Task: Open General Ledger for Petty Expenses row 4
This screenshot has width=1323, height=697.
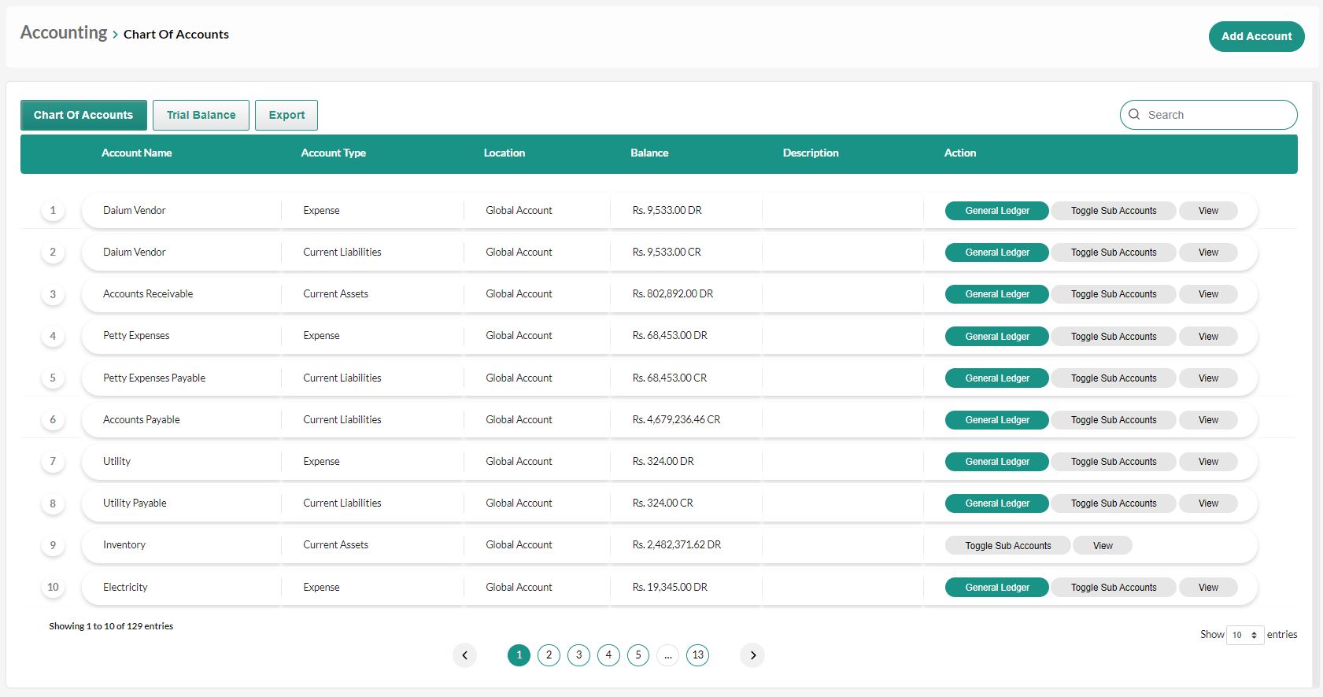Action: click(997, 337)
